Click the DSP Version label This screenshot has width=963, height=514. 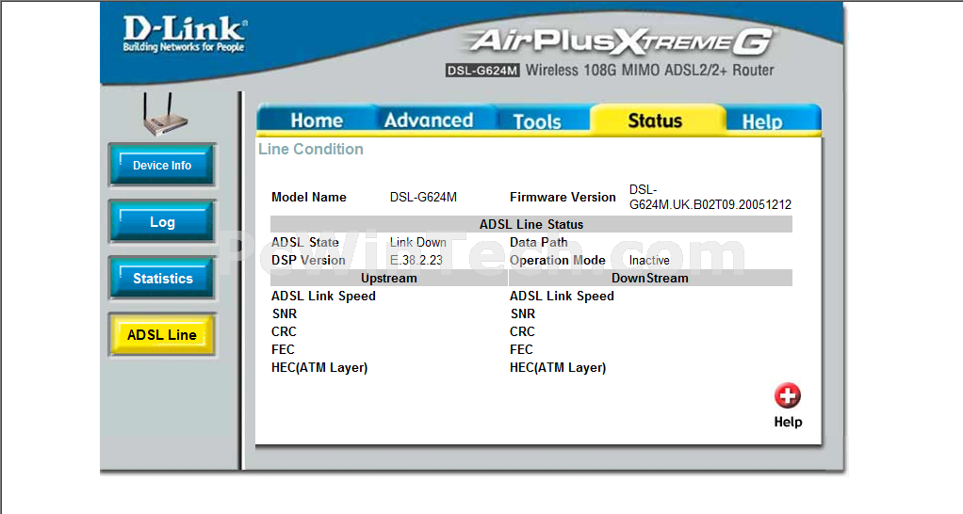point(308,260)
